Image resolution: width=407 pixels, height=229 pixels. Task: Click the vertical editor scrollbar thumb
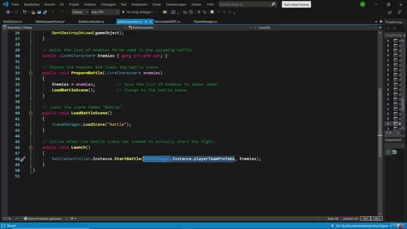click(x=380, y=122)
